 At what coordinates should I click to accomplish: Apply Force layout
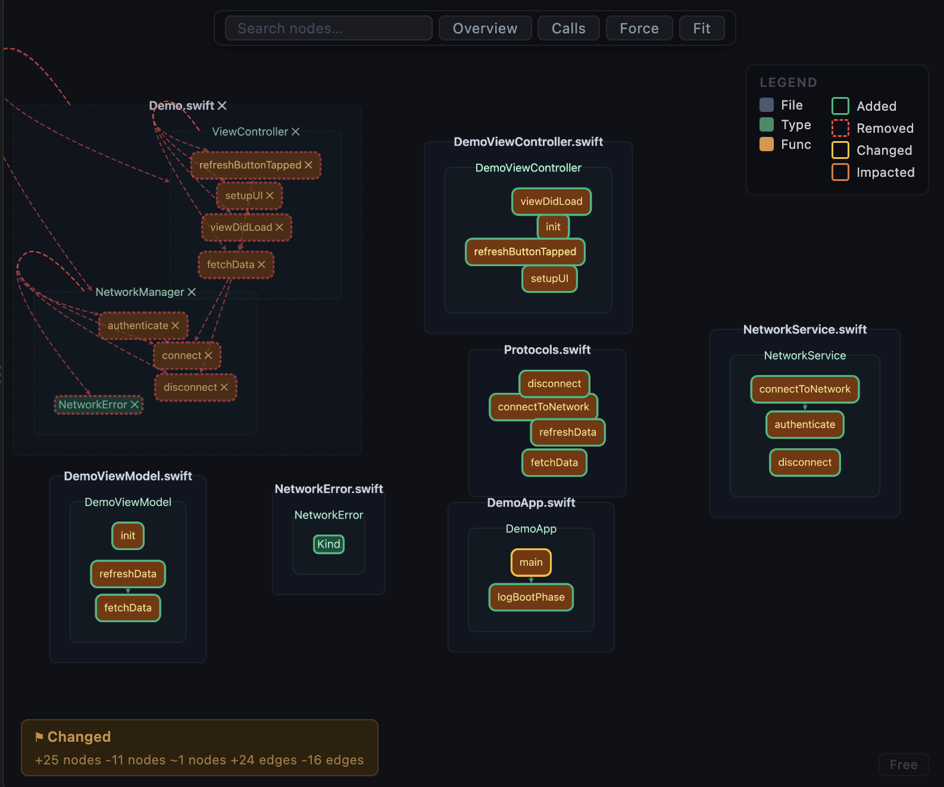(639, 28)
